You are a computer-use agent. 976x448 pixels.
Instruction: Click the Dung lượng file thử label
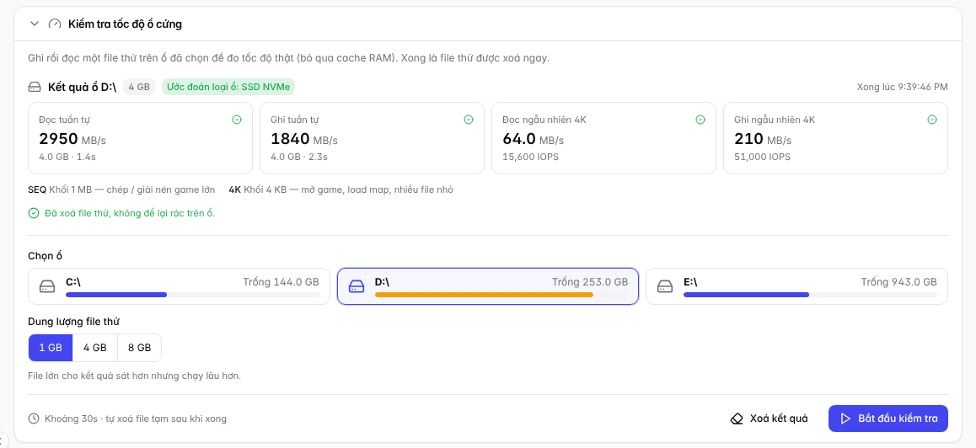coord(73,322)
